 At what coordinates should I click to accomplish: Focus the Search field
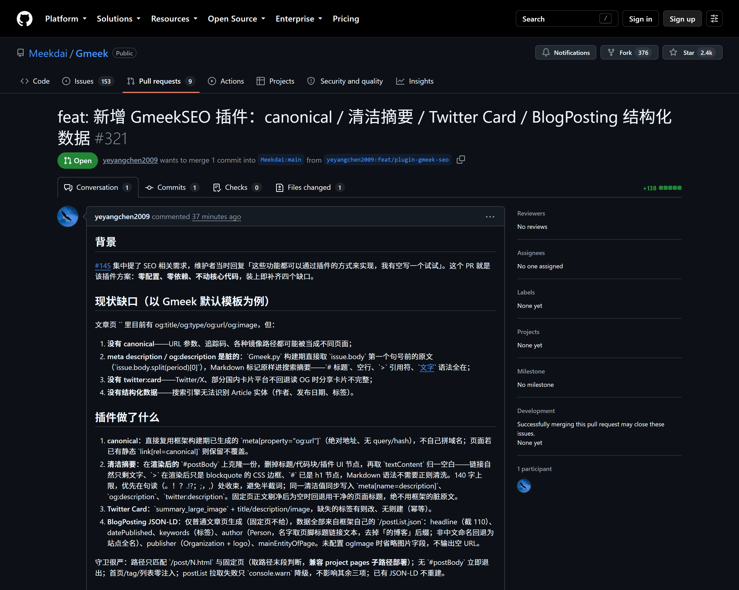(x=567, y=18)
